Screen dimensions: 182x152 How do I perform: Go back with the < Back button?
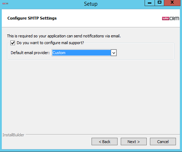pos(104,142)
